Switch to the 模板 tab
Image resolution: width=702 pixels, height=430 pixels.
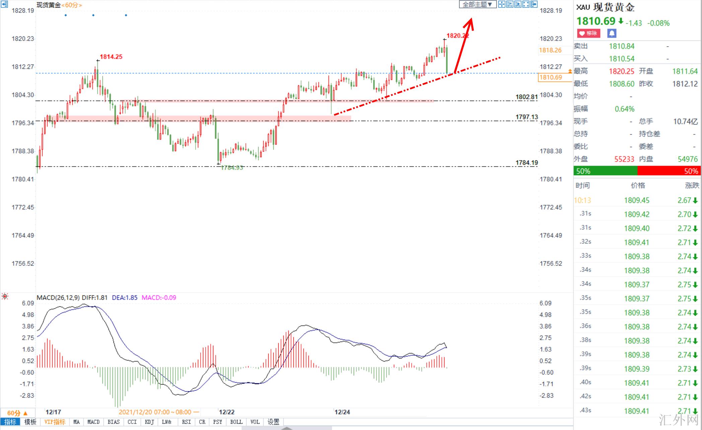[30, 422]
